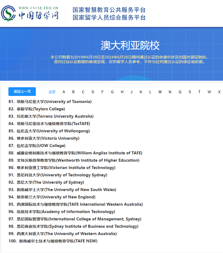The image size is (223, 253).
Task: Open William Angliss Institute of TAFE entry
Action: pos(75,153)
